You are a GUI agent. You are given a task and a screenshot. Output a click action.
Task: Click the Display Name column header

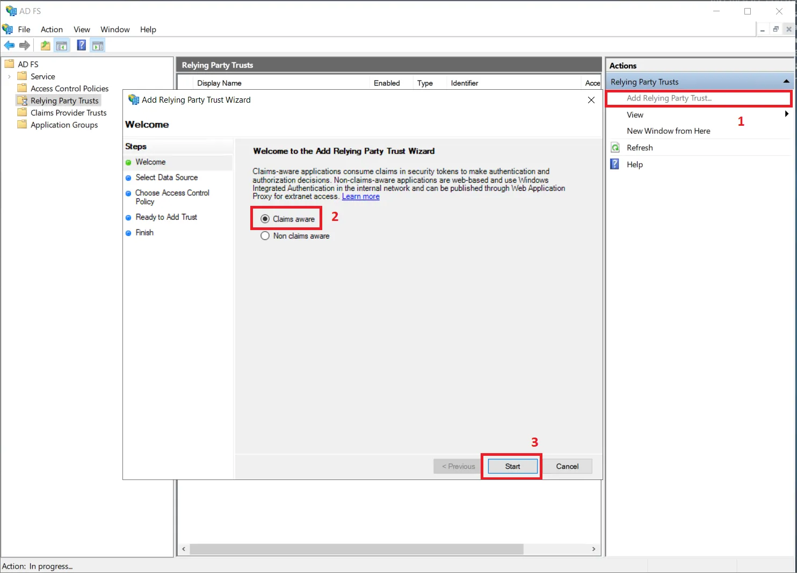pyautogui.click(x=219, y=83)
